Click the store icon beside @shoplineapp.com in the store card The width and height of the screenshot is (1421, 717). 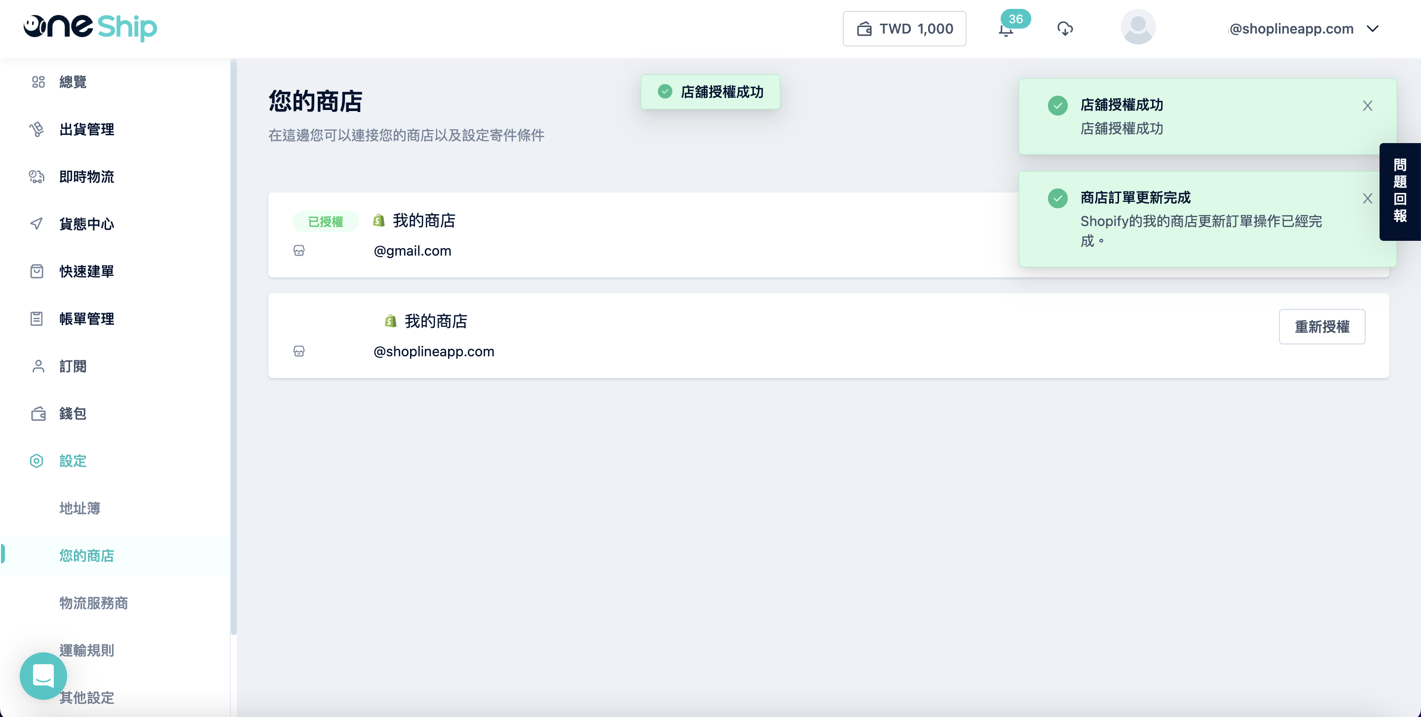[x=299, y=351]
